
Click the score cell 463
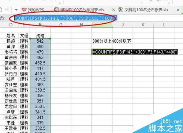40,58
